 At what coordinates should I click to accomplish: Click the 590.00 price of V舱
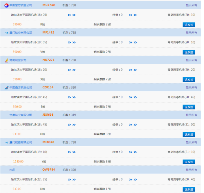[17, 52]
